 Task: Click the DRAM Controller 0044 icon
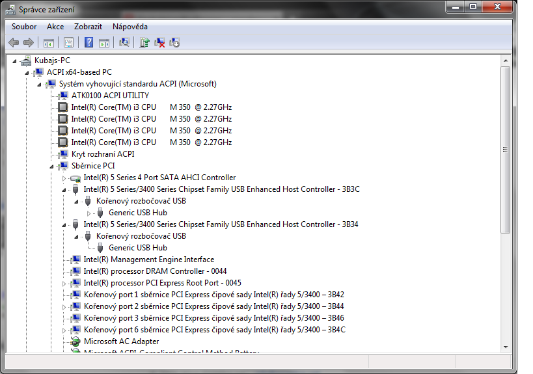click(x=75, y=271)
